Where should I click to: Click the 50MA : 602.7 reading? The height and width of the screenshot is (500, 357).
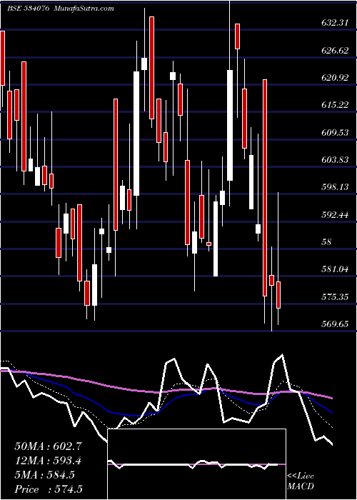49,446
